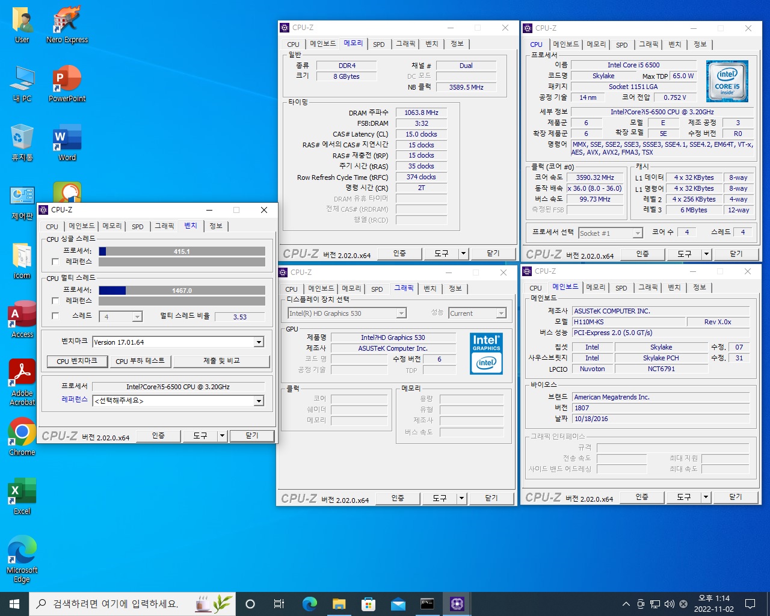The width and height of the screenshot is (770, 616).
Task: Open 그래픽 tab in benchmark window
Action: (x=164, y=226)
